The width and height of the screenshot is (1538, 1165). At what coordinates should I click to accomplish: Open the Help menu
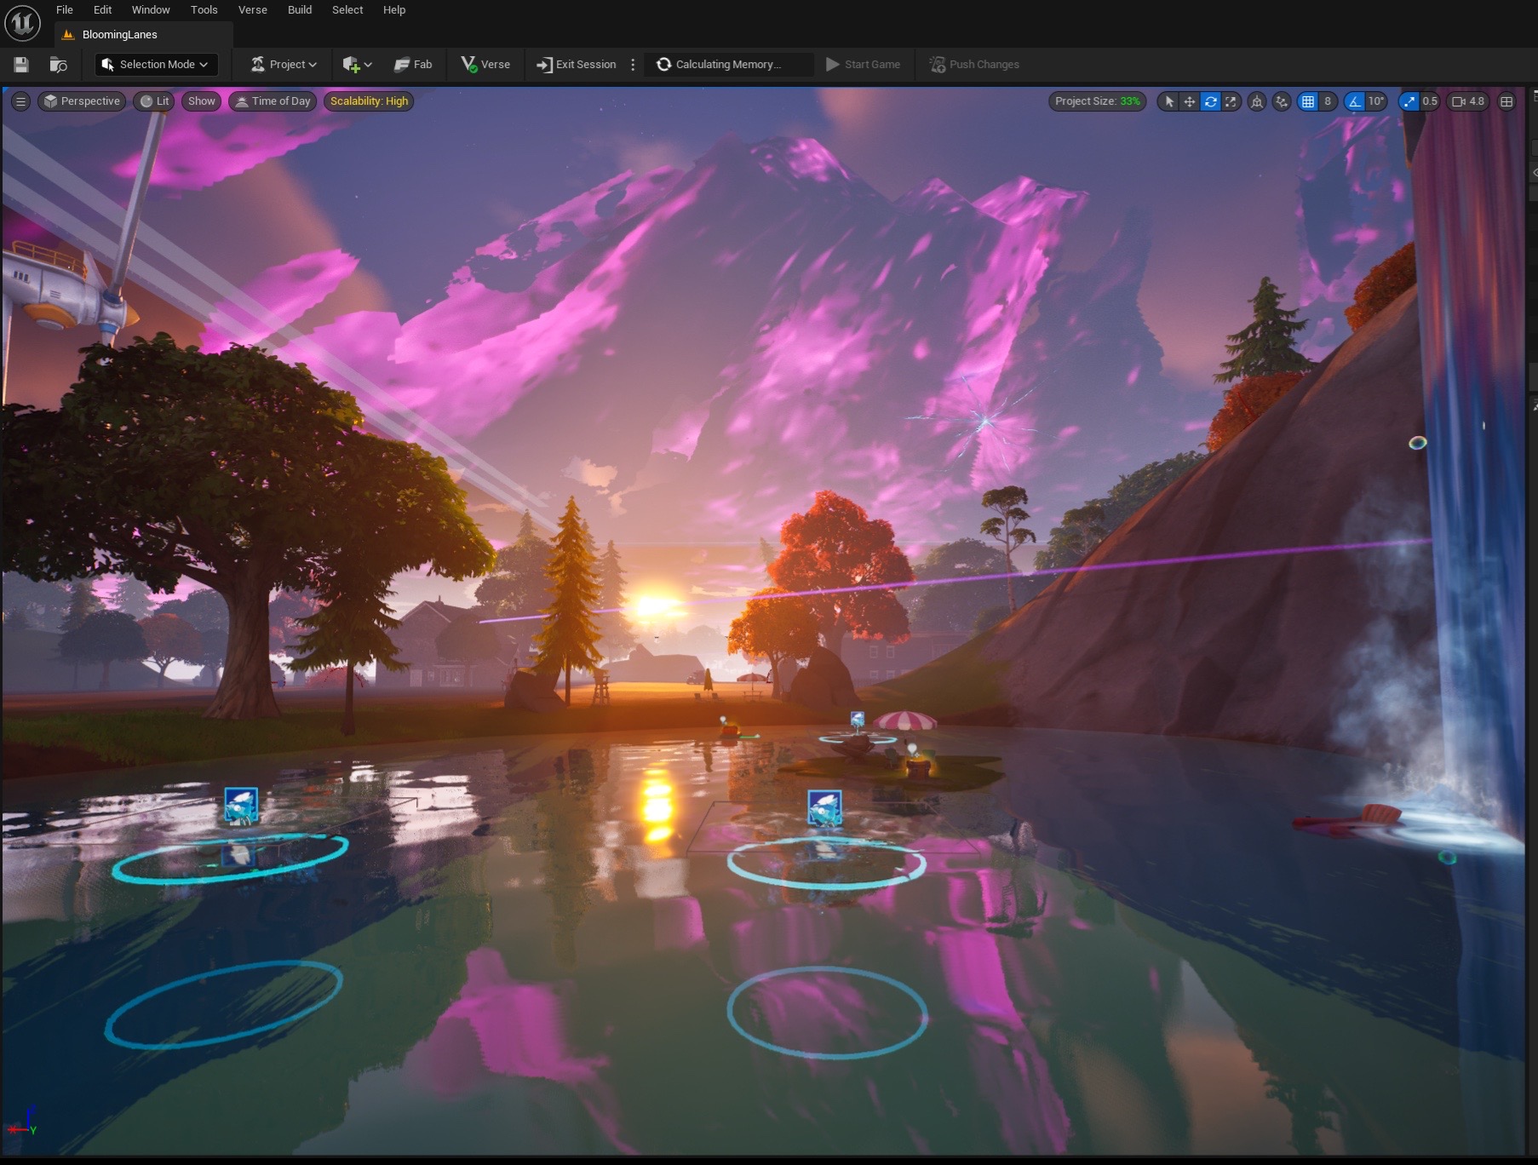click(x=394, y=10)
